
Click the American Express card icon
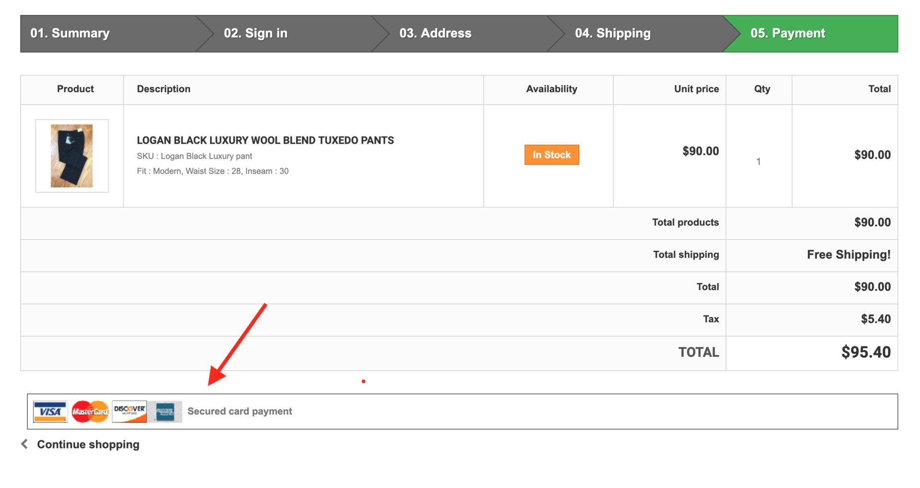165,411
